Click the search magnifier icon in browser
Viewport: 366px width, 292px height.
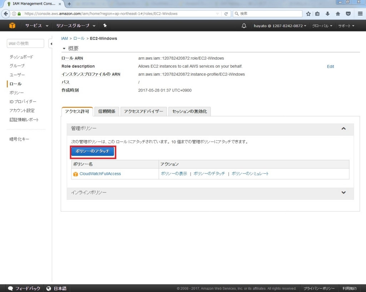pyautogui.click(x=237, y=14)
